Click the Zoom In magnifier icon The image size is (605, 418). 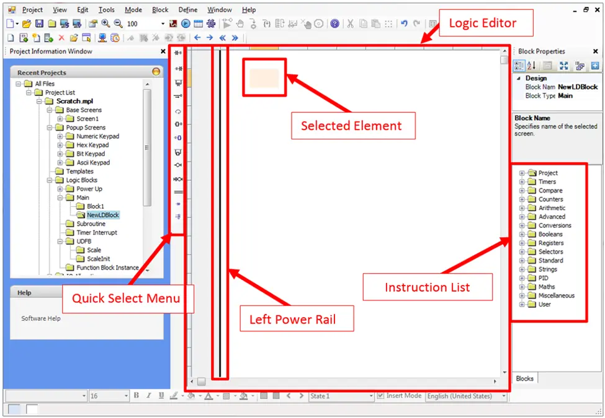[105, 24]
